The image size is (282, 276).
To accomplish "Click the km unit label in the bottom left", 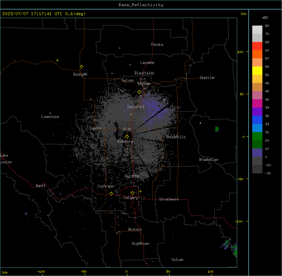I will [x=5, y=272].
